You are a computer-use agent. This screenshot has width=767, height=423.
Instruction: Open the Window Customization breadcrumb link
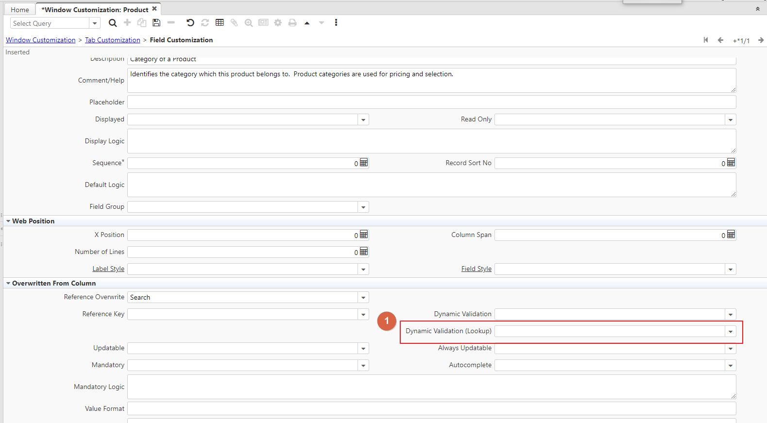point(41,40)
